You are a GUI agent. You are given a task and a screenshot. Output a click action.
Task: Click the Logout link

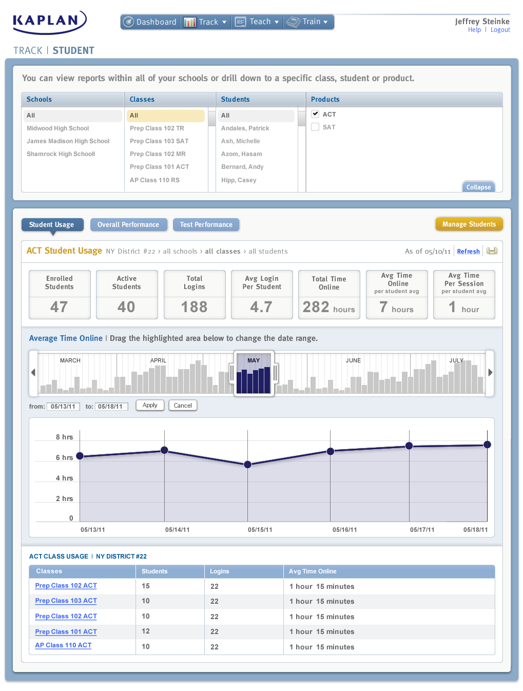pos(500,30)
